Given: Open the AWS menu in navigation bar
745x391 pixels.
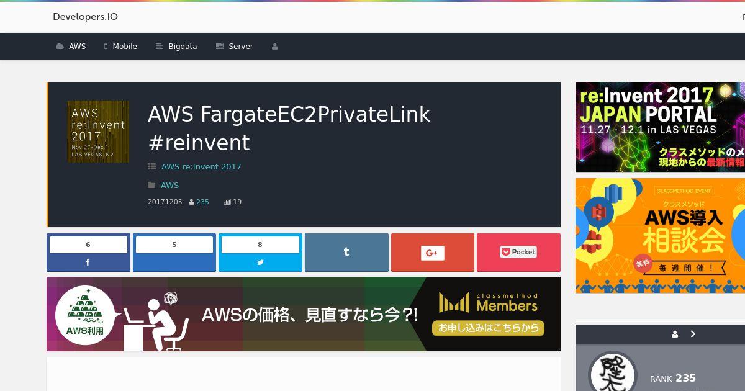Looking at the screenshot, I should click(71, 47).
